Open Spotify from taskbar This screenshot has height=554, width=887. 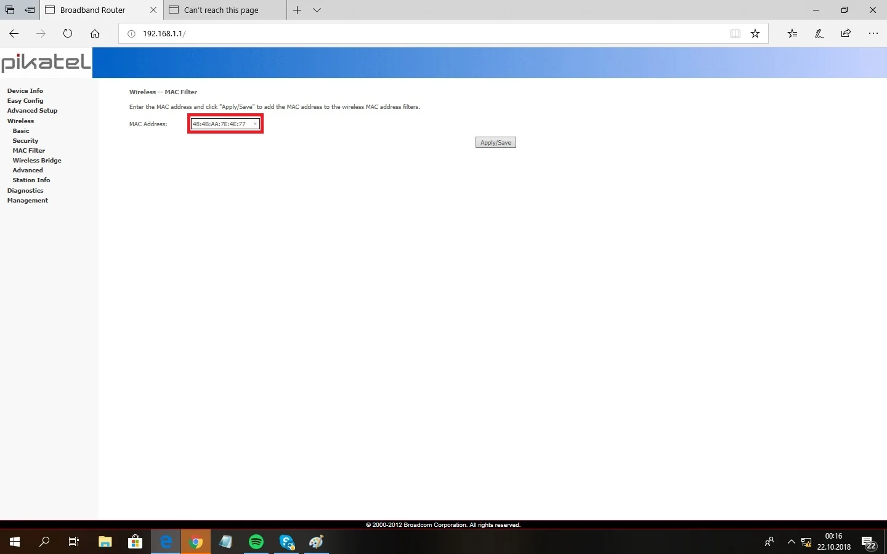click(256, 542)
